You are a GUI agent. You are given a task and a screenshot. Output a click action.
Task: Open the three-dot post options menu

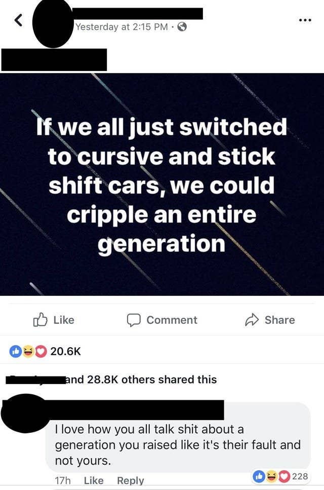[x=305, y=20]
